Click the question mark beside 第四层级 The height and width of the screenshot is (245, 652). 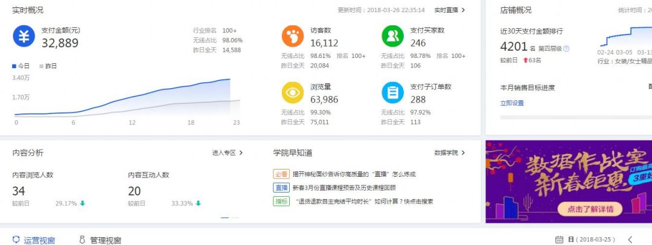click(x=566, y=49)
